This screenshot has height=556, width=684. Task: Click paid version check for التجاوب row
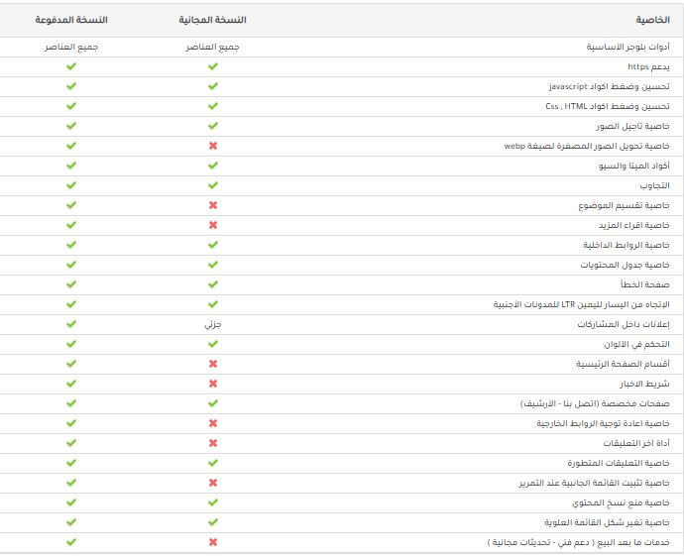click(71, 185)
